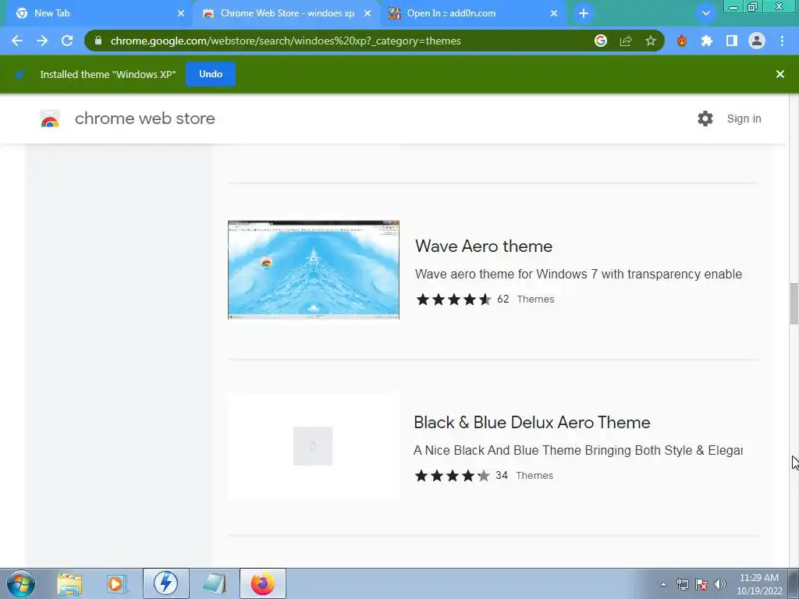Click the page vertical scrollbar thumb

(794, 303)
